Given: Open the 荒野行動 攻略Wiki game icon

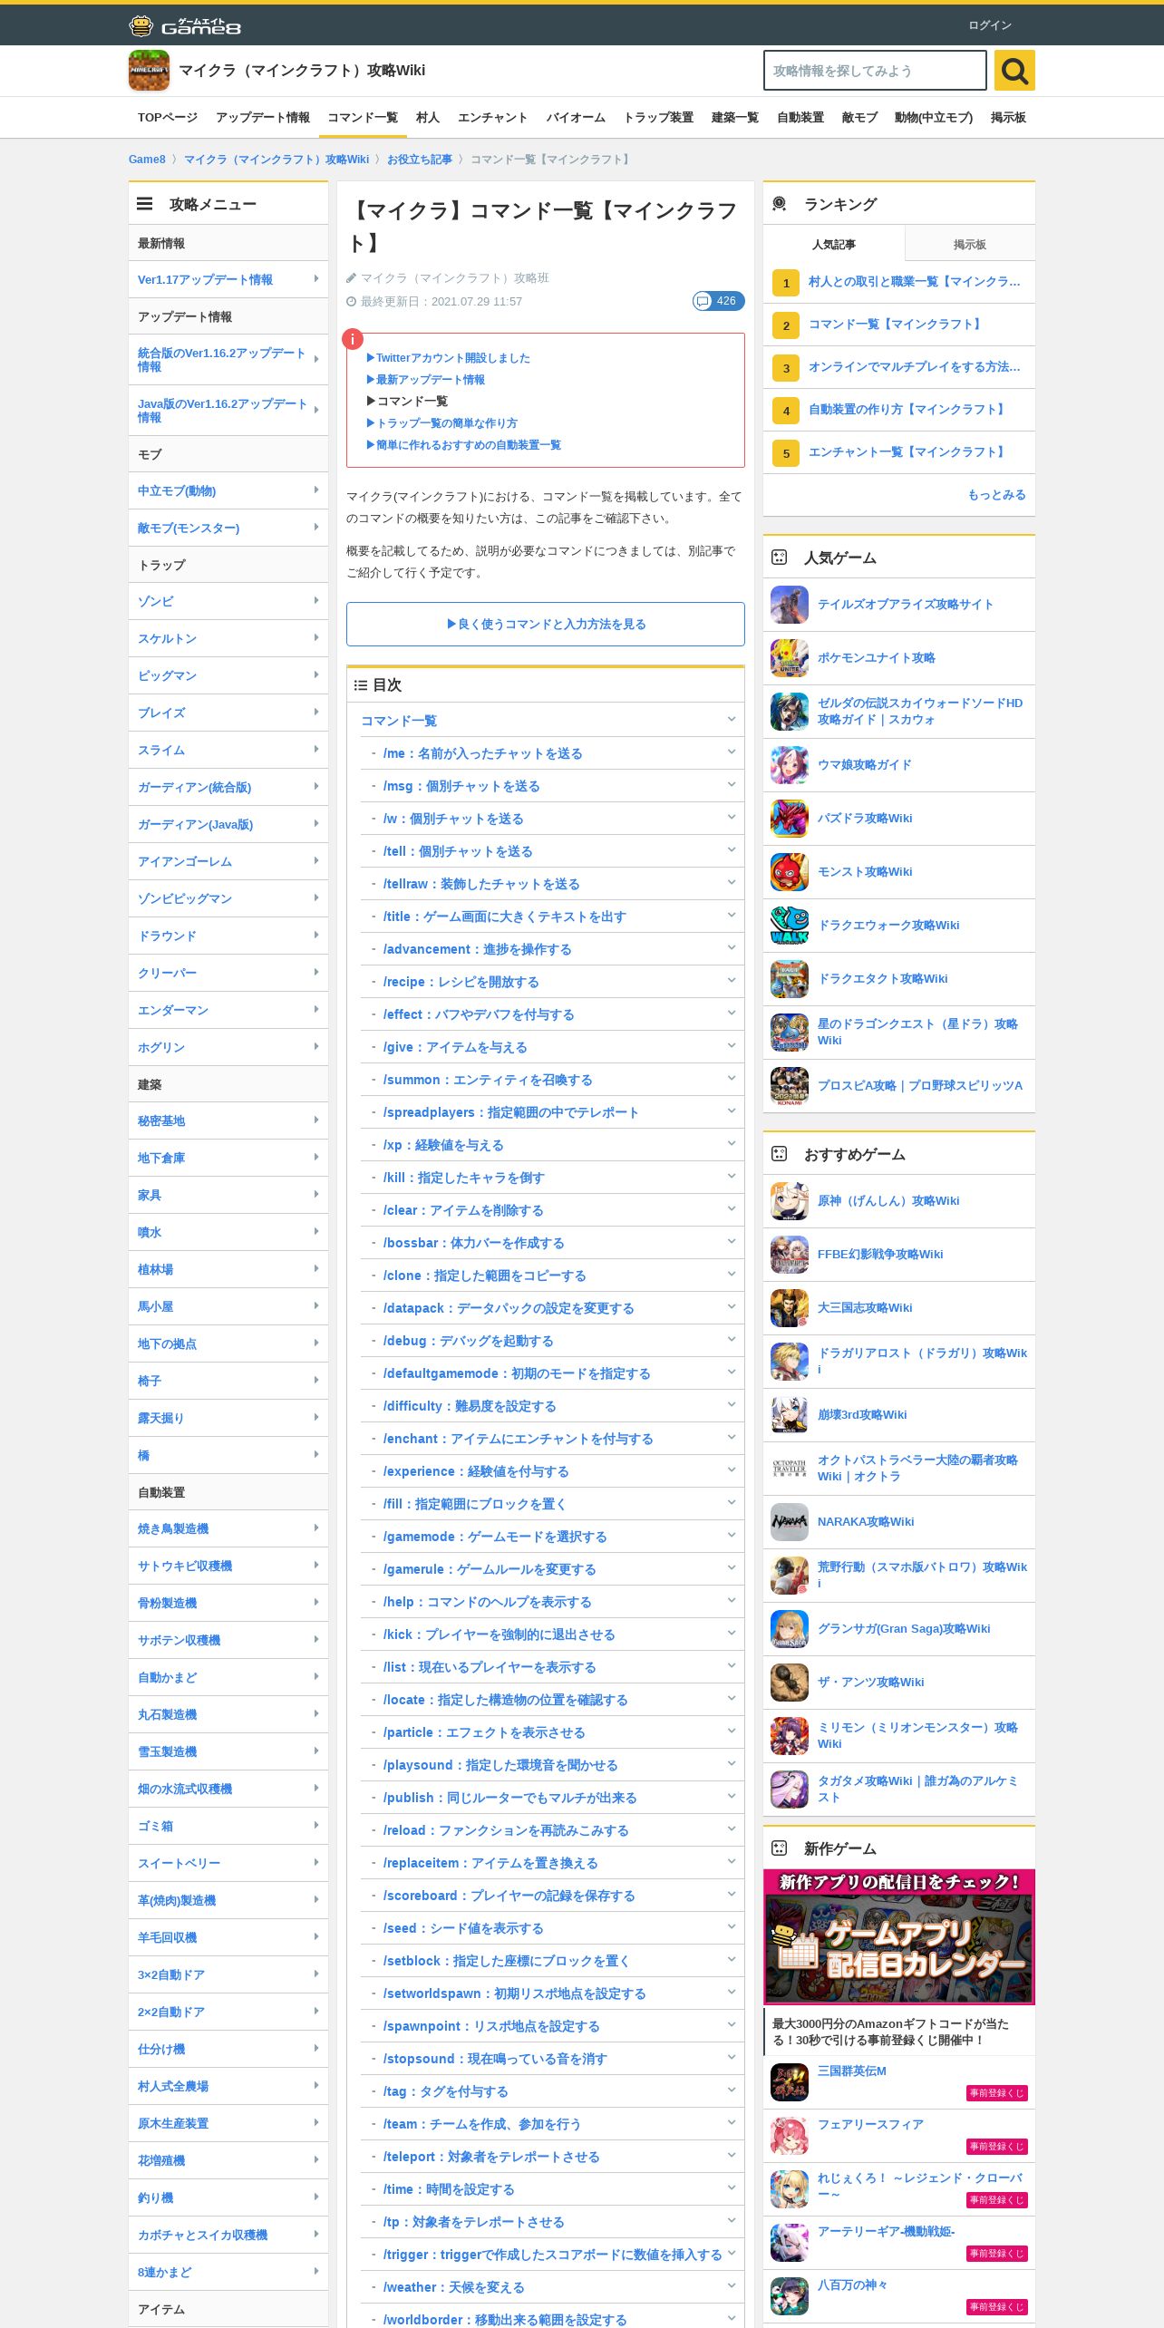Looking at the screenshot, I should [790, 1576].
